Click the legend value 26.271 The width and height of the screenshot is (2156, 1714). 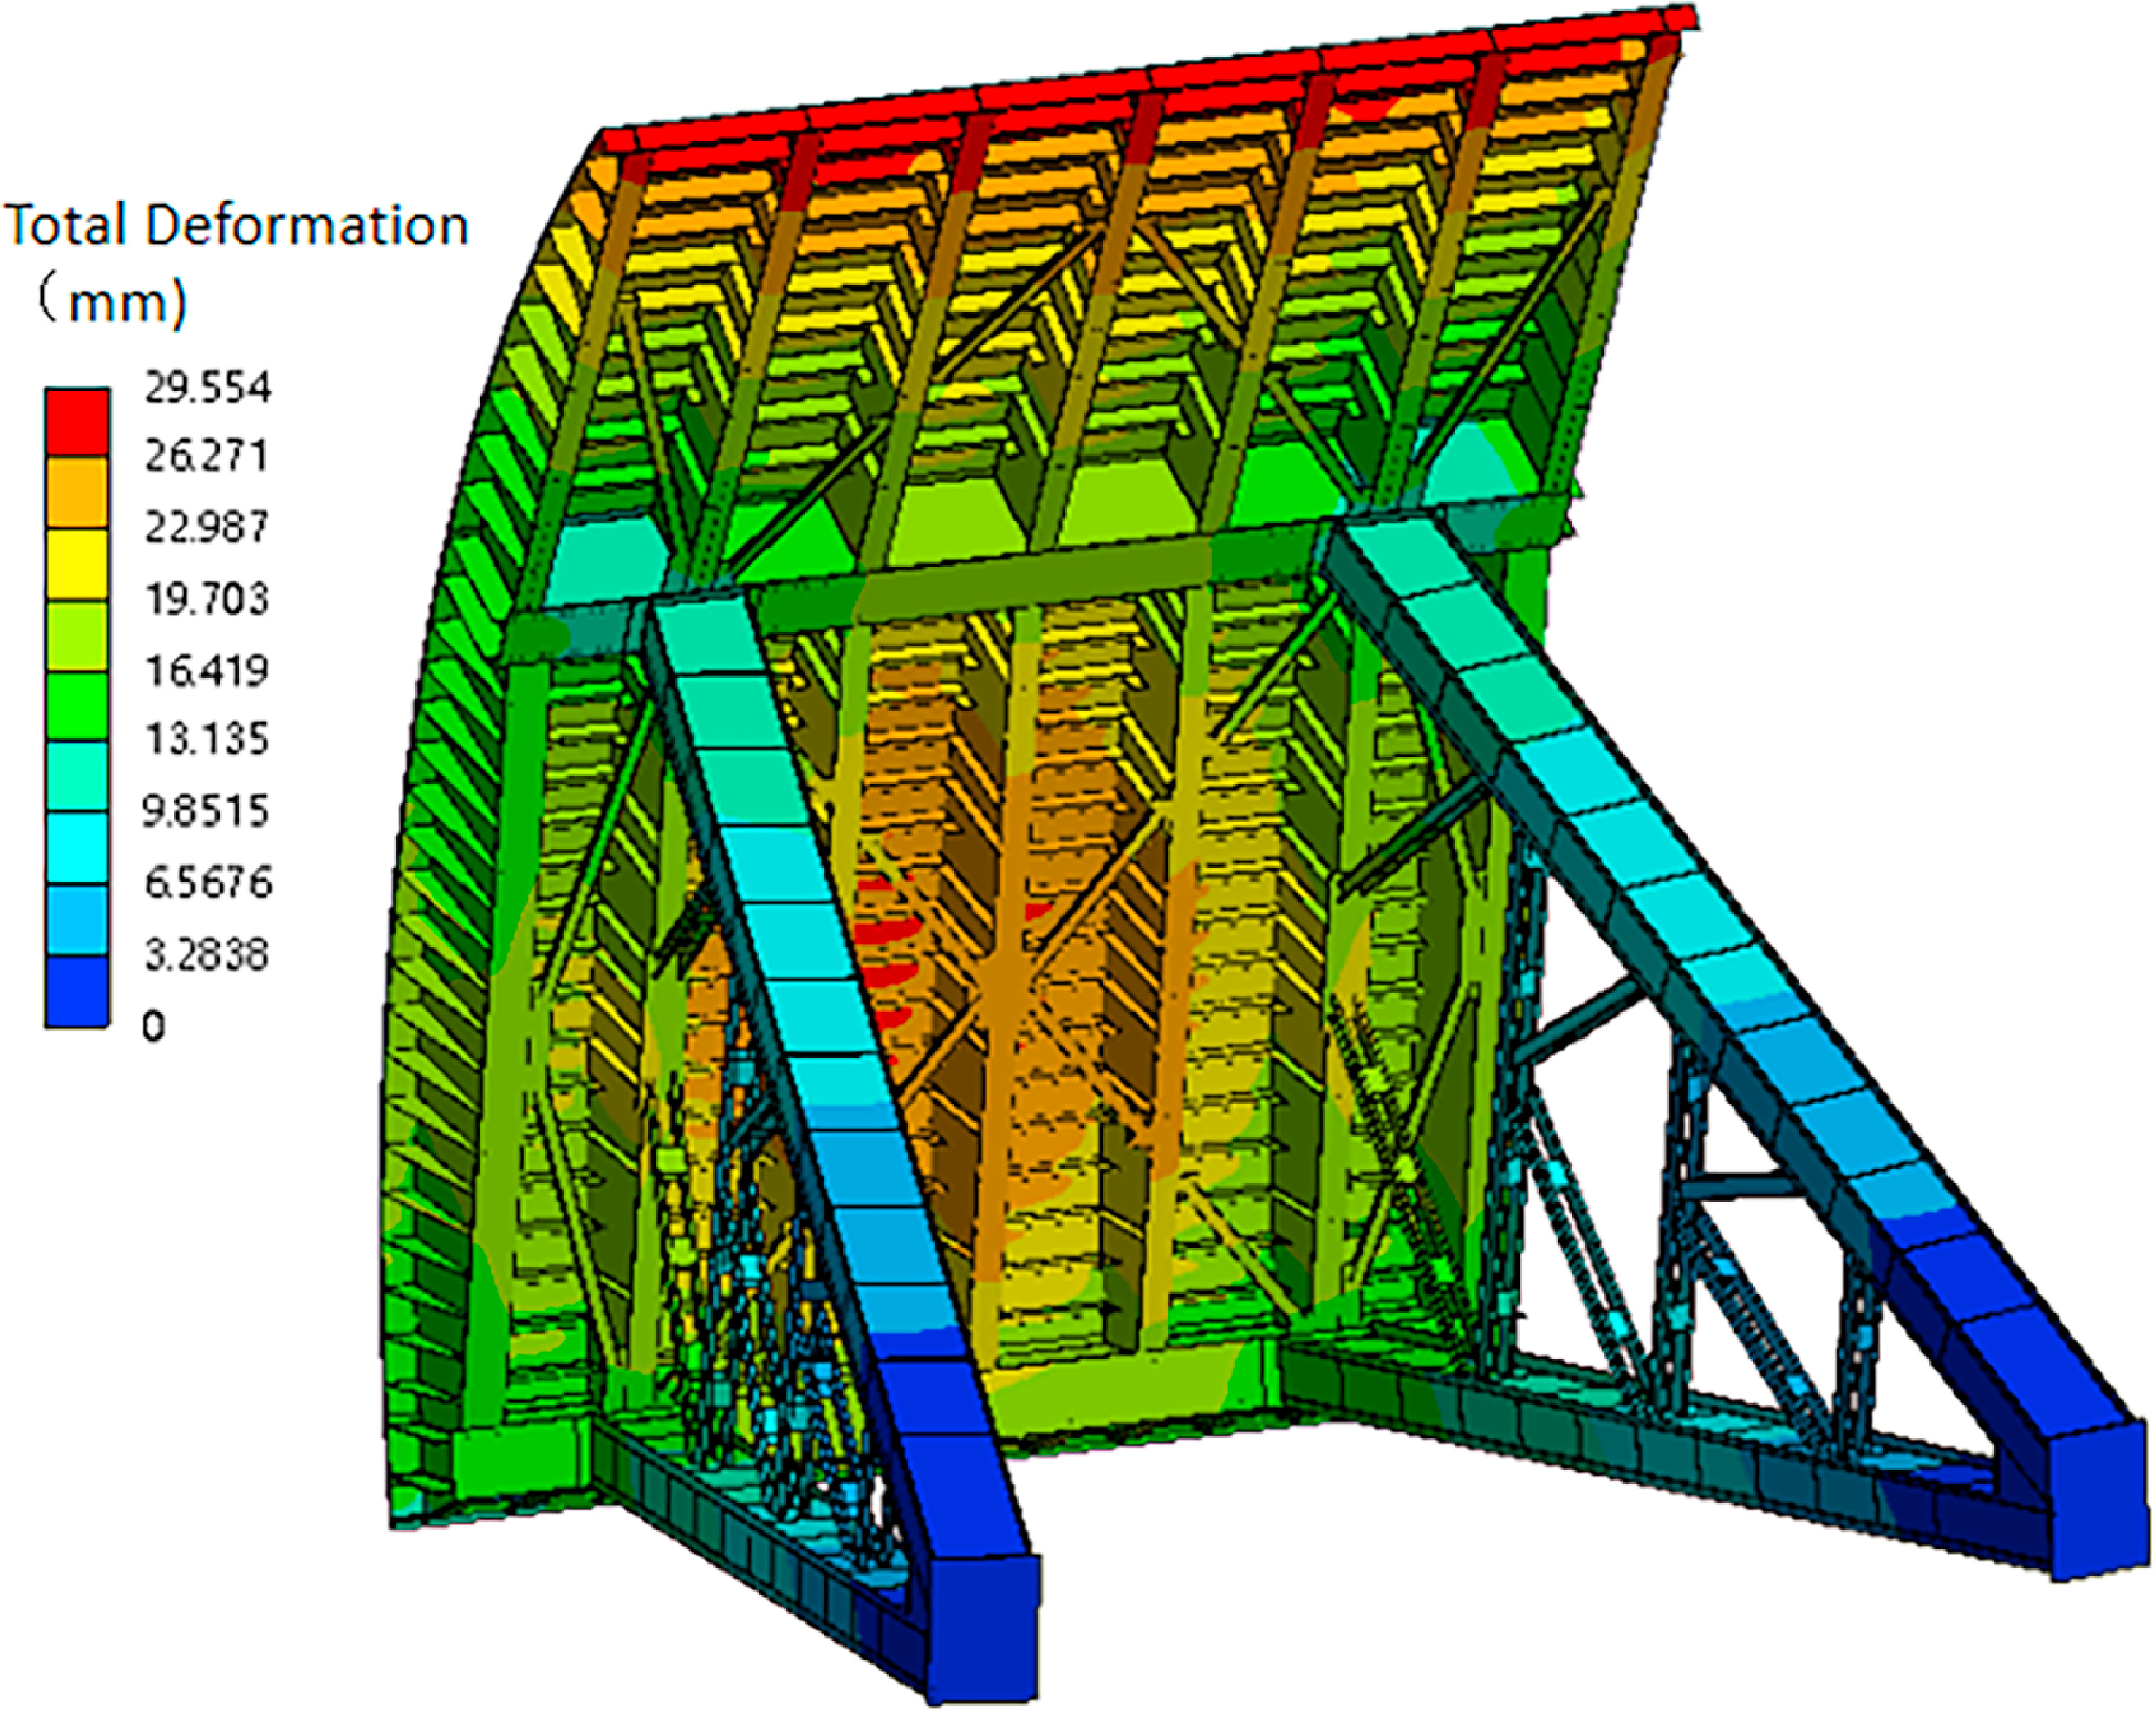(x=207, y=457)
